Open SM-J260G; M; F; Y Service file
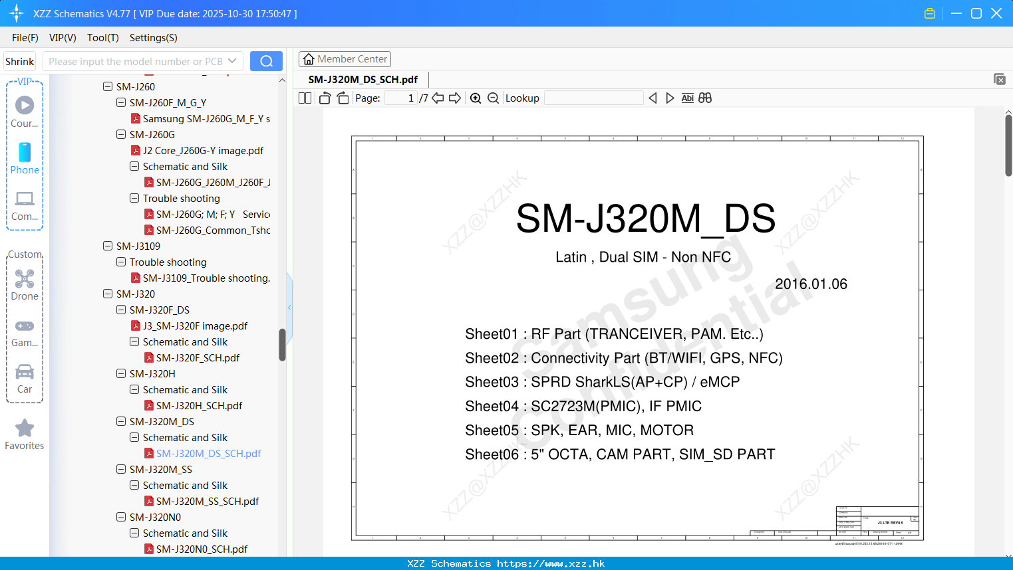 [x=207, y=214]
